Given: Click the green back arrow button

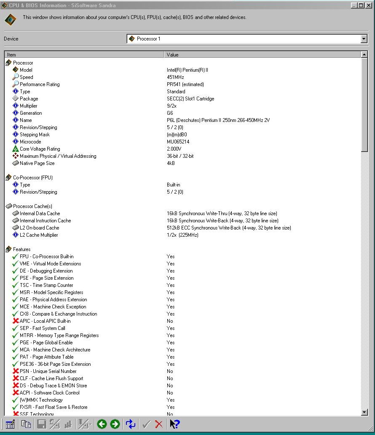Looking at the screenshot, I should pos(102,424).
